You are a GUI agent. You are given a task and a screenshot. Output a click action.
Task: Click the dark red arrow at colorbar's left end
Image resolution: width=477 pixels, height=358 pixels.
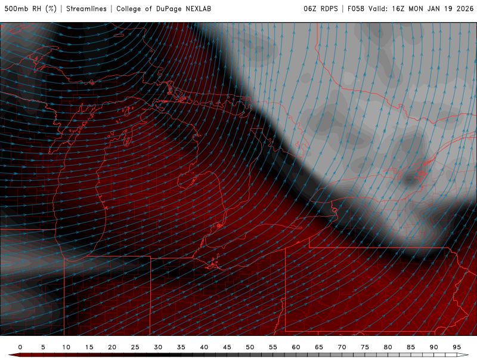(14, 355)
